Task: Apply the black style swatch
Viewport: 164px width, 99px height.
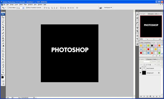Action: click(152, 46)
